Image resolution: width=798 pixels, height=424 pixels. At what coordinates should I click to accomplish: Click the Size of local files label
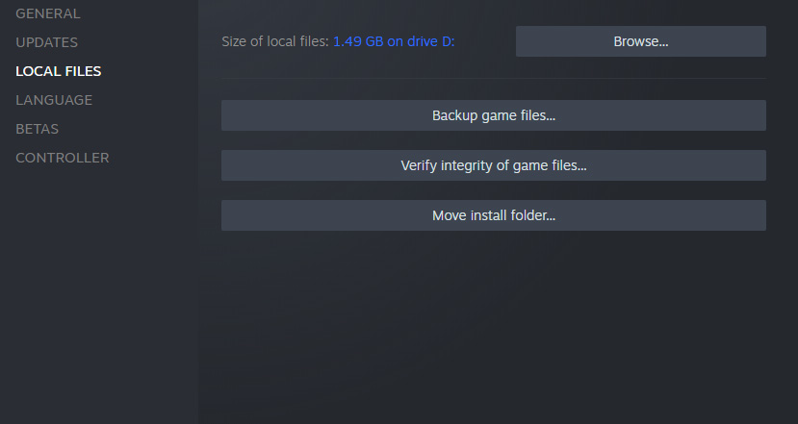275,41
